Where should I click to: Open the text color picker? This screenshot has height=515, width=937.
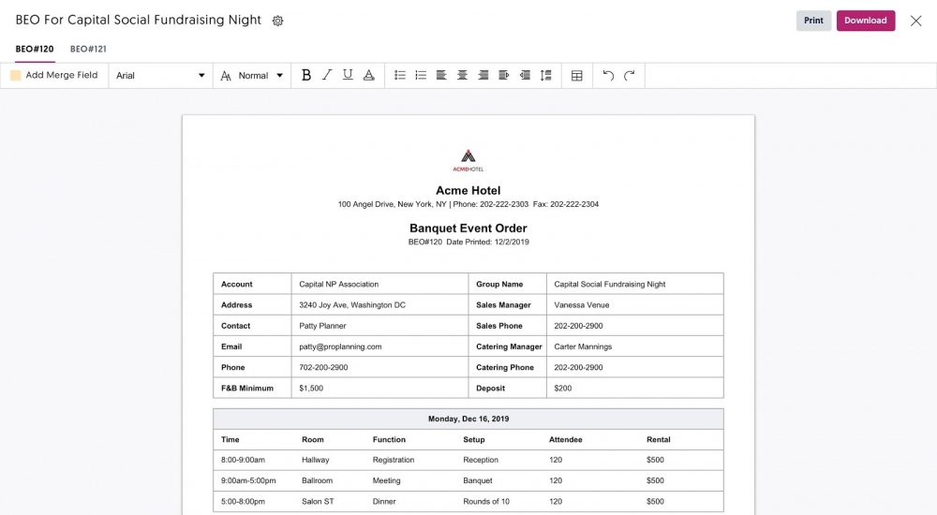369,76
